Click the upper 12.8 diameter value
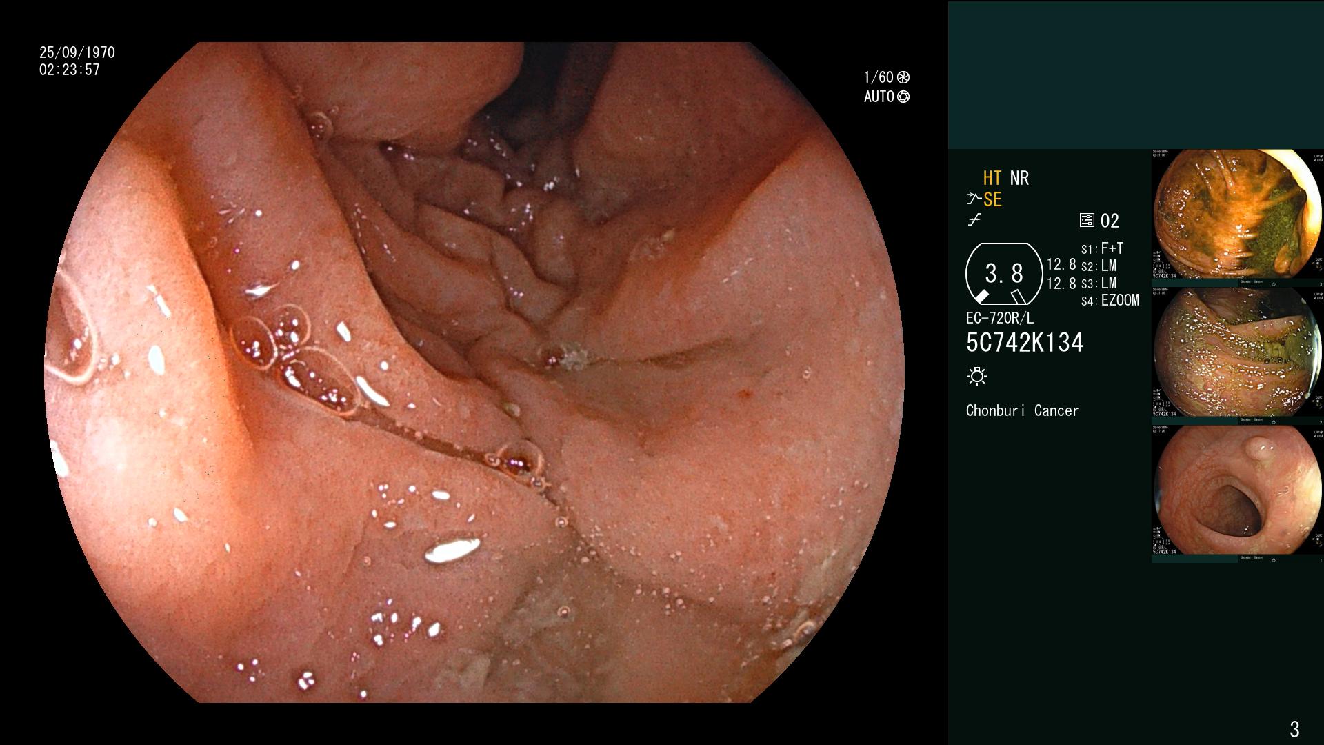1324x745 pixels. pyautogui.click(x=1061, y=264)
